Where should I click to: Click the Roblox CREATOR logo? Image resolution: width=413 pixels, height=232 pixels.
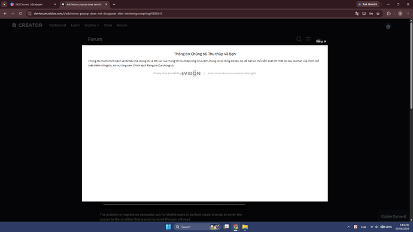coord(27,25)
